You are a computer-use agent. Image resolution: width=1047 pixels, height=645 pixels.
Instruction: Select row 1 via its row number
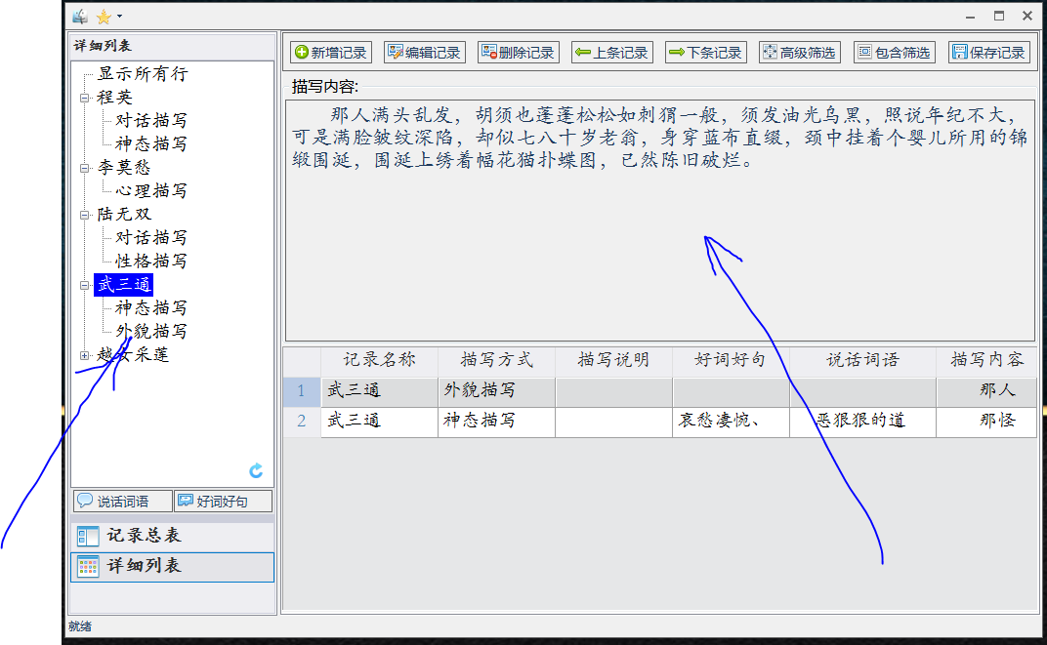(302, 391)
